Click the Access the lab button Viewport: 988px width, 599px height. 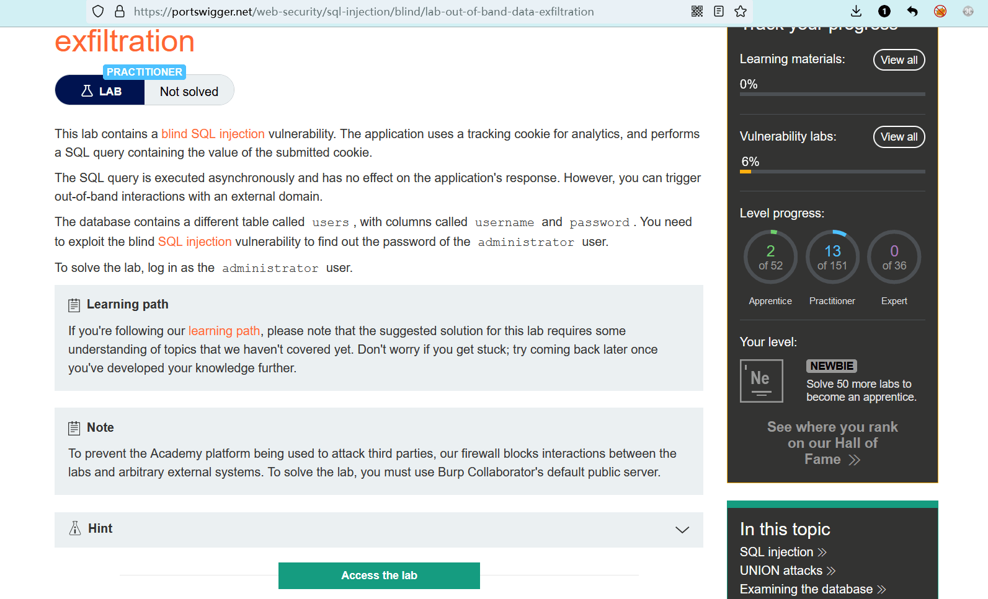379,575
